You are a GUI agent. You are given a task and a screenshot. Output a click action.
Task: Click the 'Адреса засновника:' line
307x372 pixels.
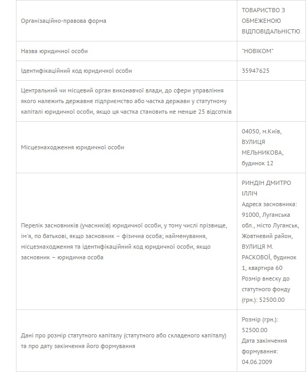(x=269, y=204)
